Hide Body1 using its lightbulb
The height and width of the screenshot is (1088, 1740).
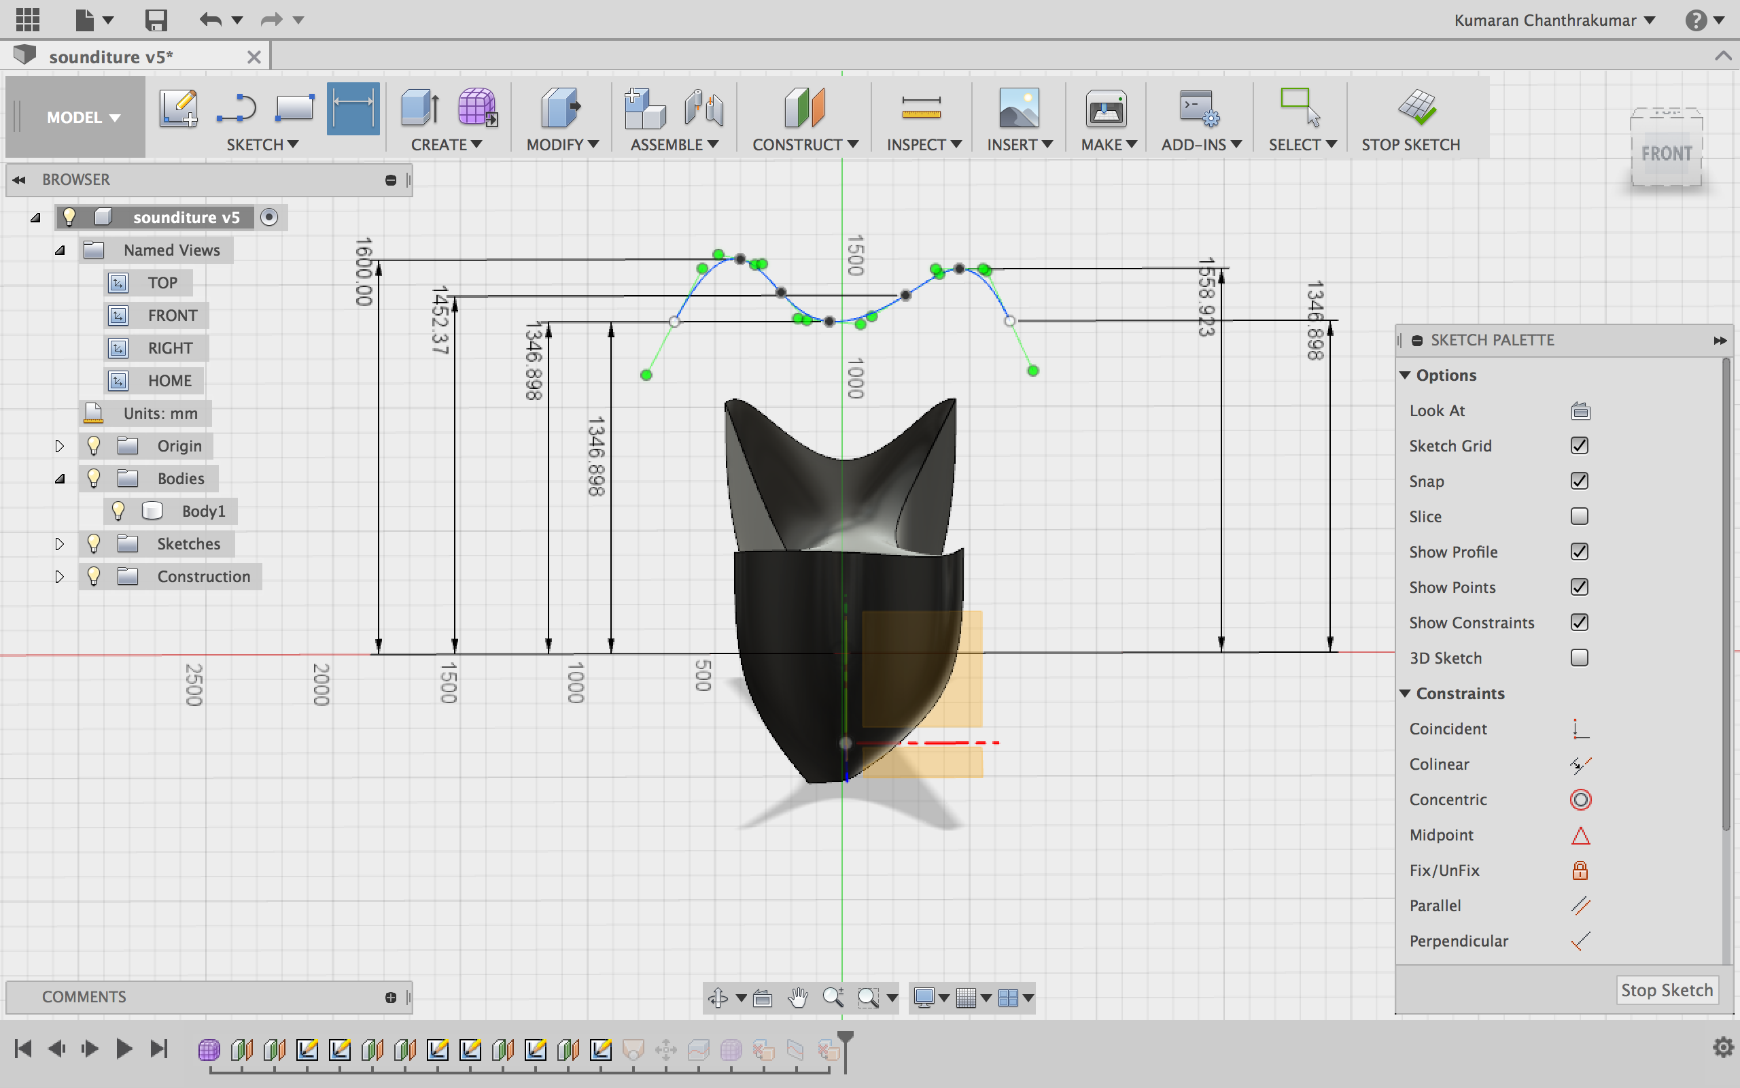pos(119,511)
